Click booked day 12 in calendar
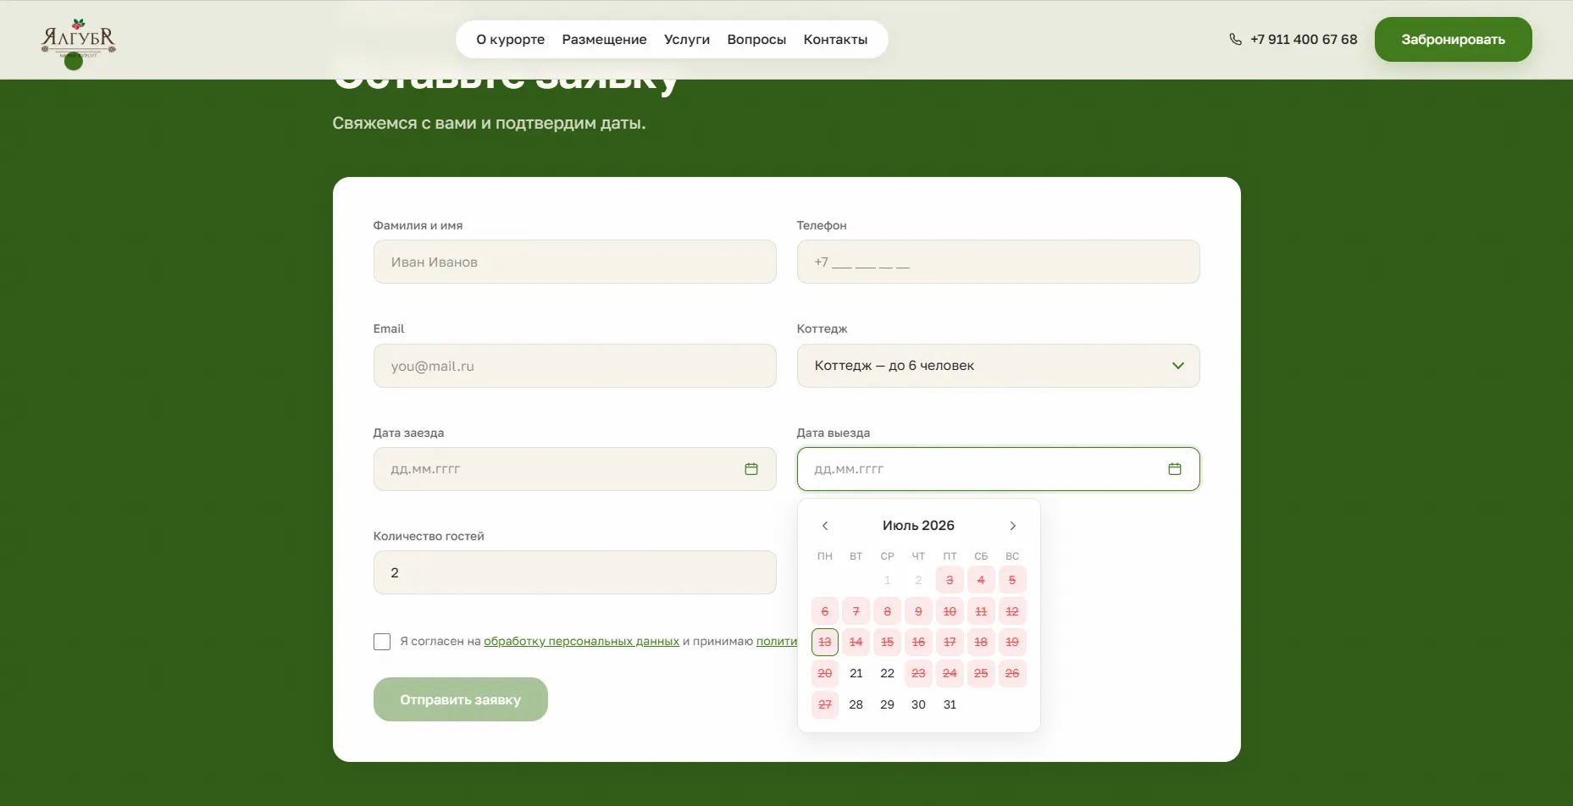Screen dimensions: 1573x806 pos(1012,611)
